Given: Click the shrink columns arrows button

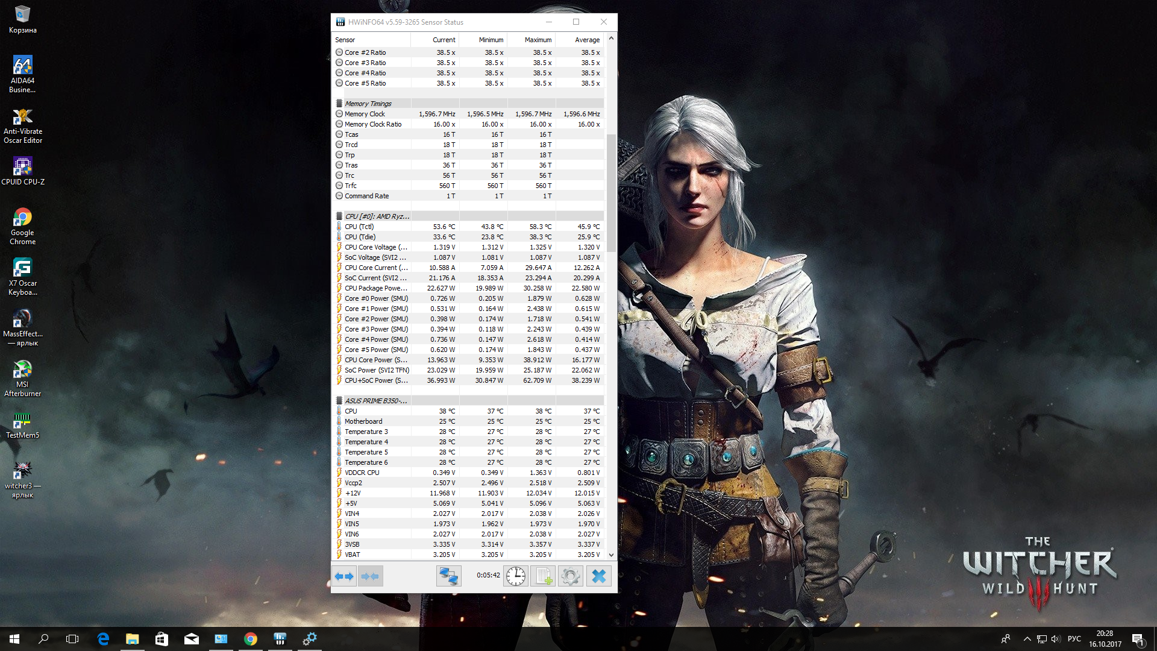Looking at the screenshot, I should [370, 576].
